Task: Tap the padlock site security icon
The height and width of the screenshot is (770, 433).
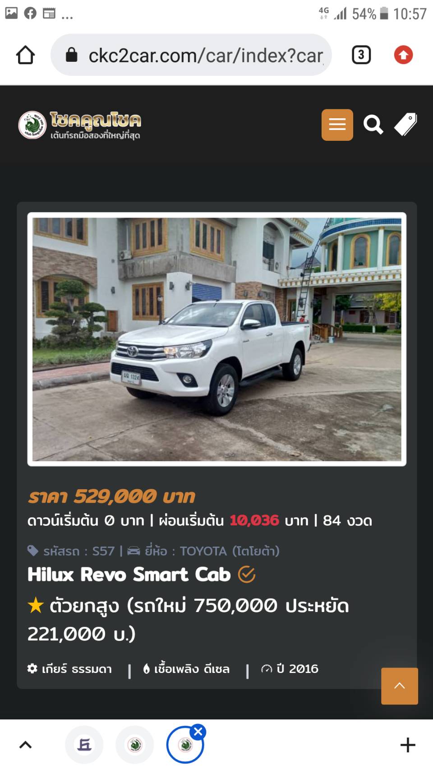Action: click(x=71, y=55)
